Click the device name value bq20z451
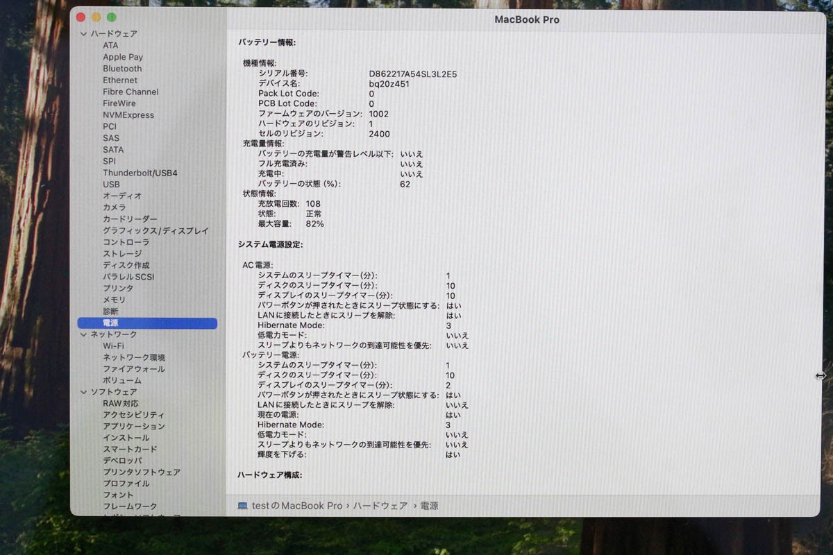This screenshot has height=555, width=833. [389, 84]
